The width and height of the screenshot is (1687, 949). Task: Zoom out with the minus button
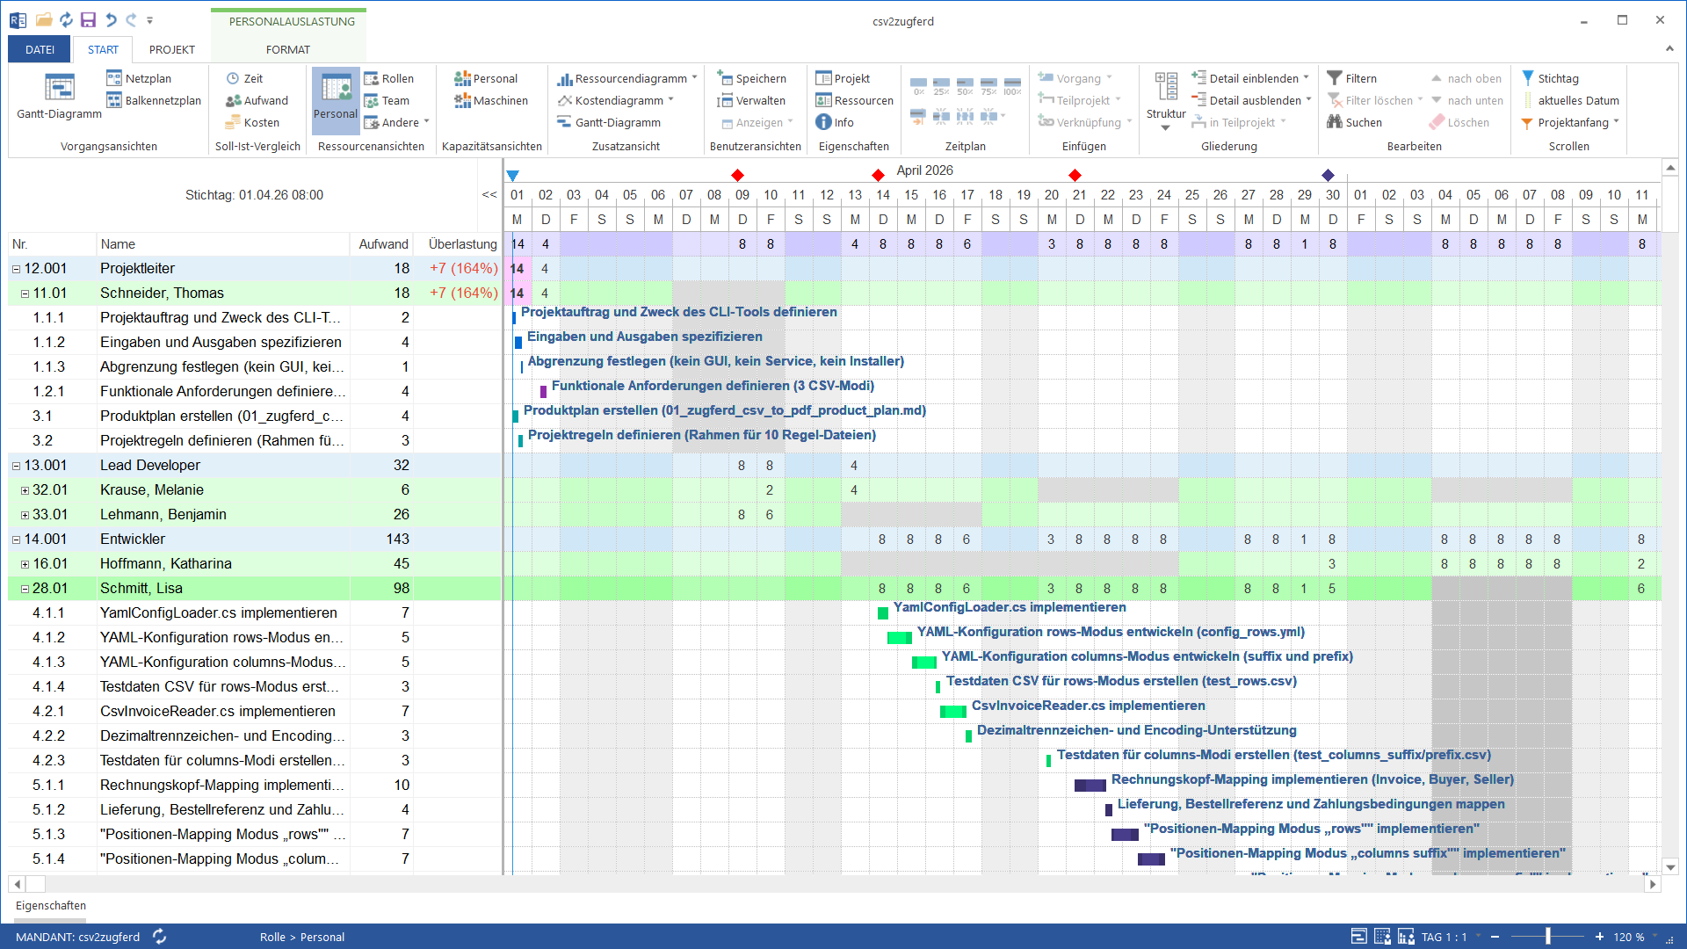1495,937
